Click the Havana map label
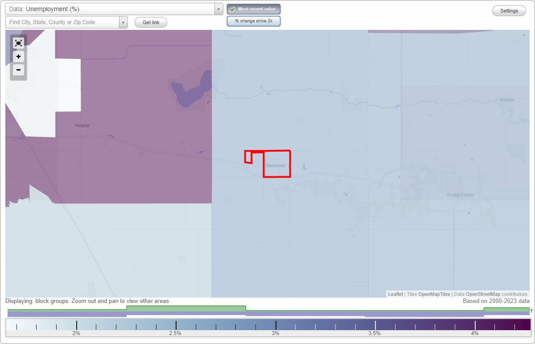 pyautogui.click(x=82, y=125)
